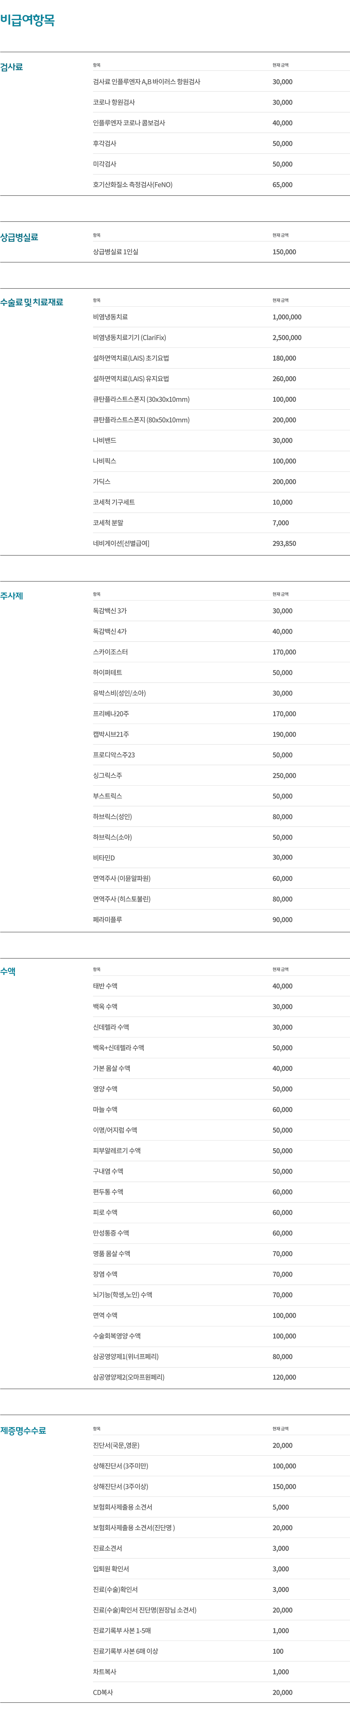Select the '부스트릭스' row

pos(107,796)
